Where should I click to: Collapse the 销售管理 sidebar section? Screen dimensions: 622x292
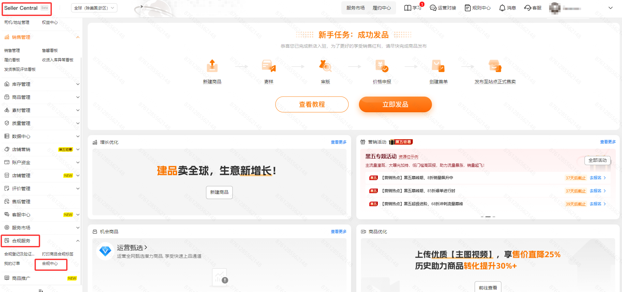[78, 37]
